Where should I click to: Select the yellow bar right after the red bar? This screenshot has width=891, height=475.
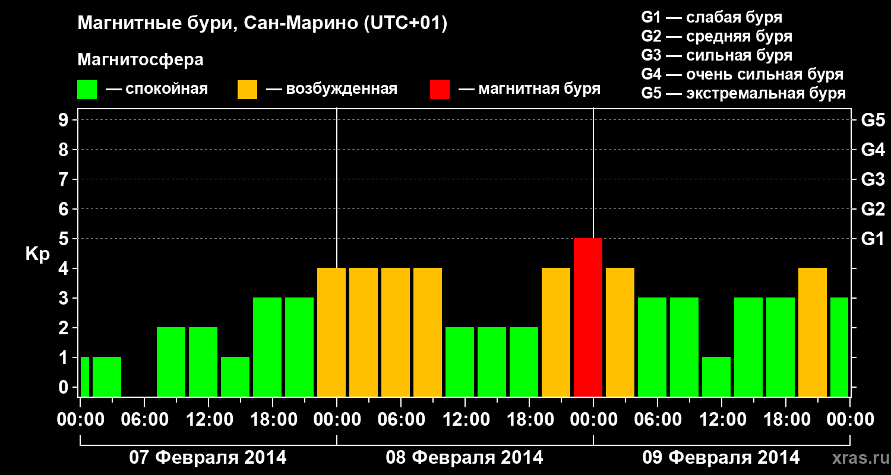pyautogui.click(x=620, y=332)
